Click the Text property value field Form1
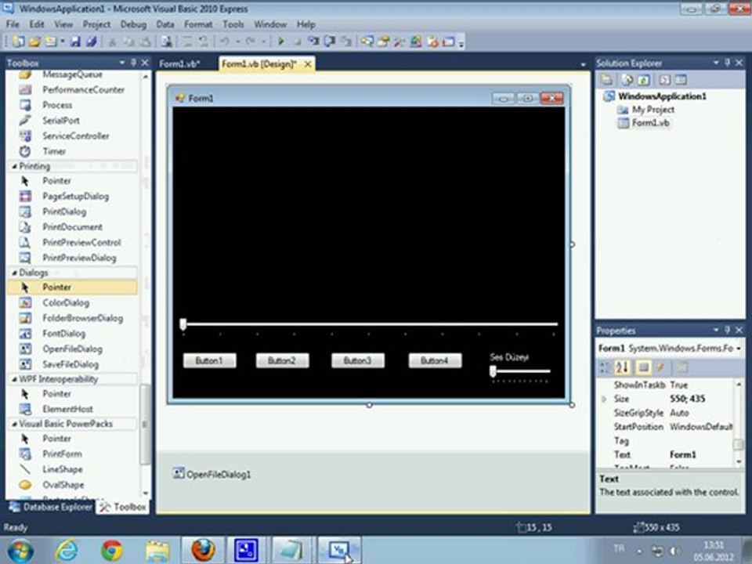 [700, 454]
